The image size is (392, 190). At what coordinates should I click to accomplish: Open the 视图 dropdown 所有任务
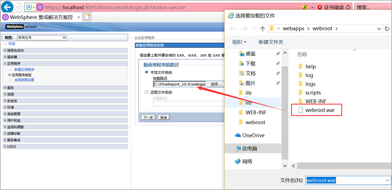(x=41, y=38)
